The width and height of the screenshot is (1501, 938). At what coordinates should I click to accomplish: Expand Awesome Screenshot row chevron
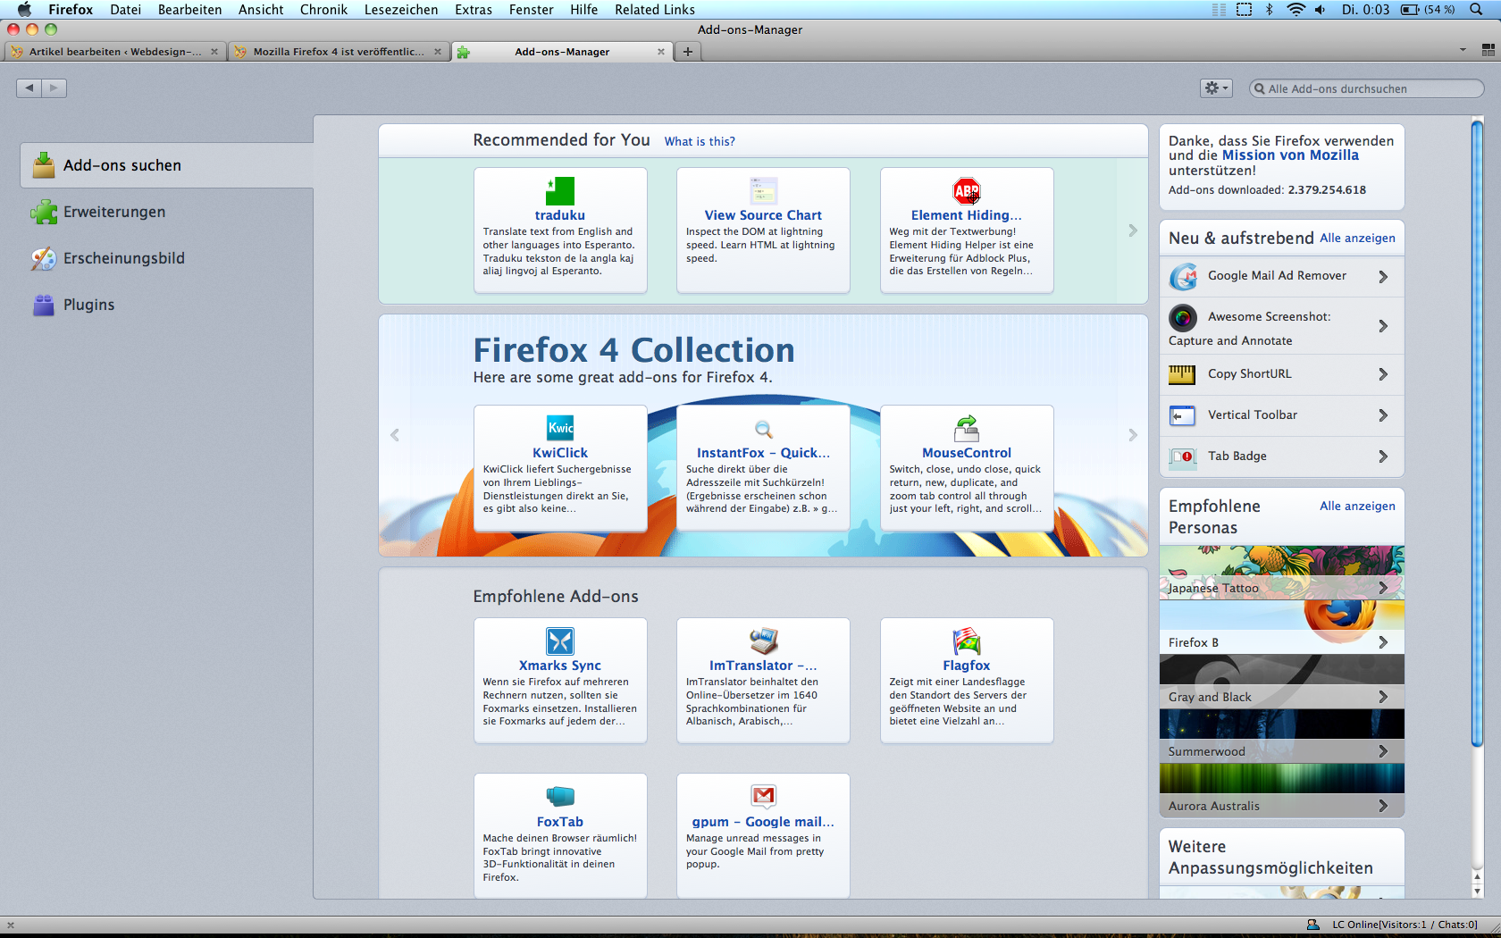[x=1383, y=326]
